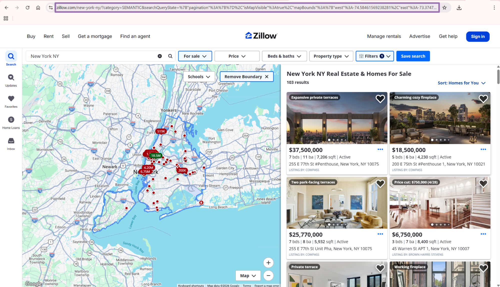The width and height of the screenshot is (500, 287).
Task: Click Save search button
Action: coord(413,56)
